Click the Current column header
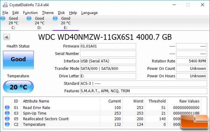The height and width of the screenshot is (132, 210). 115,101
